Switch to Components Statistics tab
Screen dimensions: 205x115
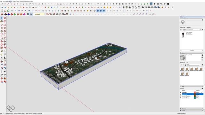(189, 27)
